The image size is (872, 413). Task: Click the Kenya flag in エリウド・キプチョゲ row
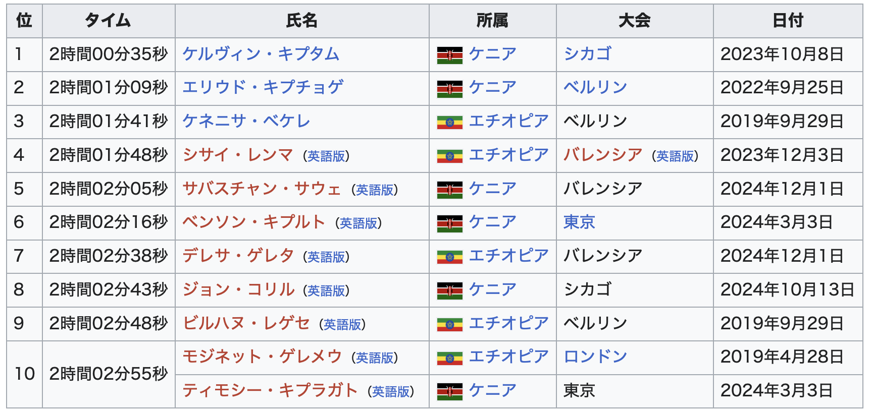(449, 89)
